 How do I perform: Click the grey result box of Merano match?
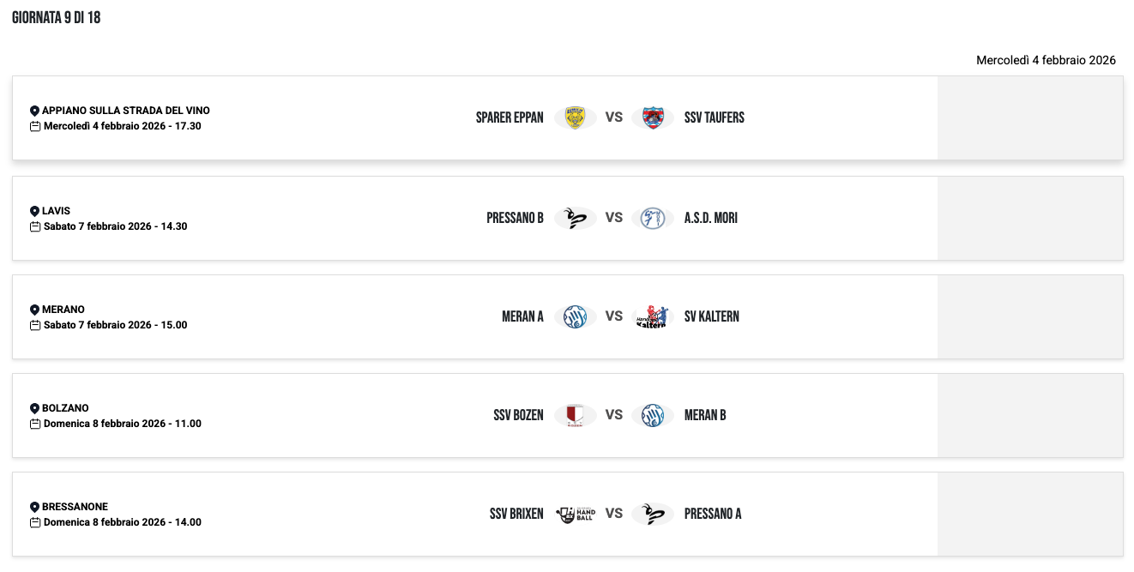tap(1029, 316)
